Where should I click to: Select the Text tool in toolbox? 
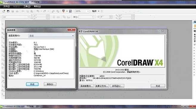[x=2, y=68]
